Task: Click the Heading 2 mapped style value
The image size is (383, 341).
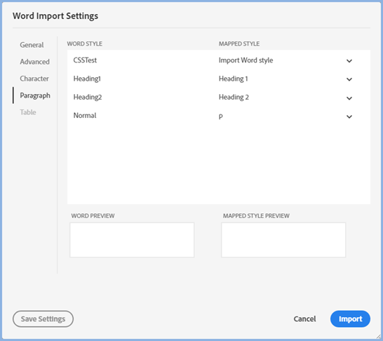Action: 234,98
